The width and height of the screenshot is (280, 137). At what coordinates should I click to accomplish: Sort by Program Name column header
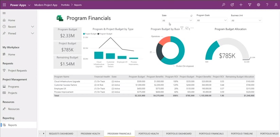62,77
